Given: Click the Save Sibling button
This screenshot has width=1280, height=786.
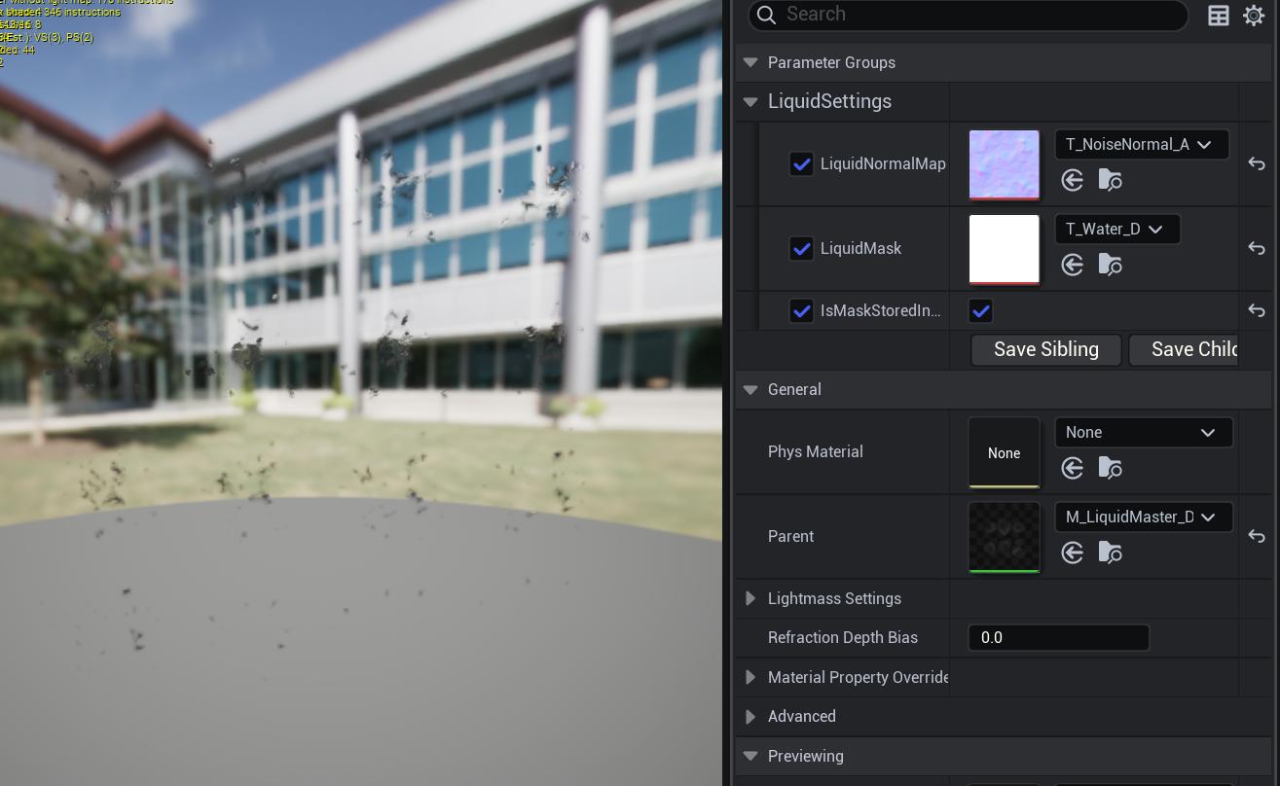Looking at the screenshot, I should [1046, 350].
